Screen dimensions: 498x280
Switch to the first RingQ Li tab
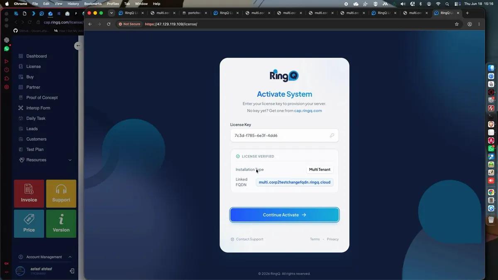point(132,13)
